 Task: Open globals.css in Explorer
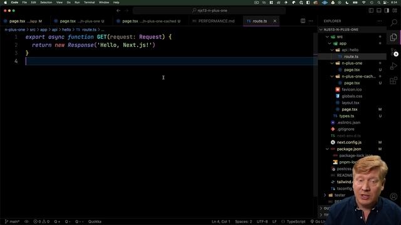(352, 96)
